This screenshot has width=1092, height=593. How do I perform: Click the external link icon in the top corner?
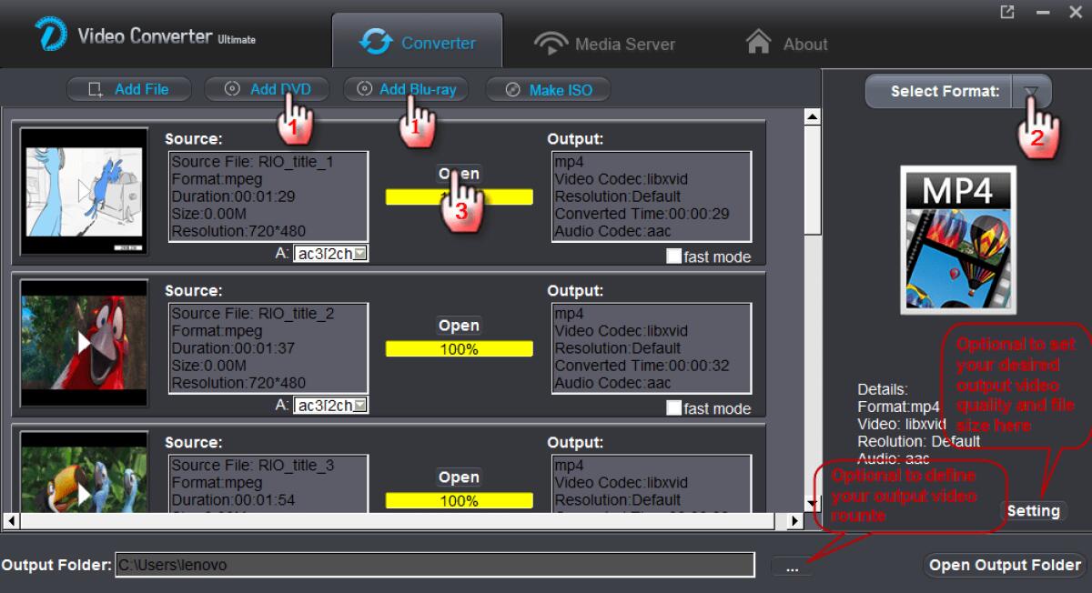(1009, 12)
